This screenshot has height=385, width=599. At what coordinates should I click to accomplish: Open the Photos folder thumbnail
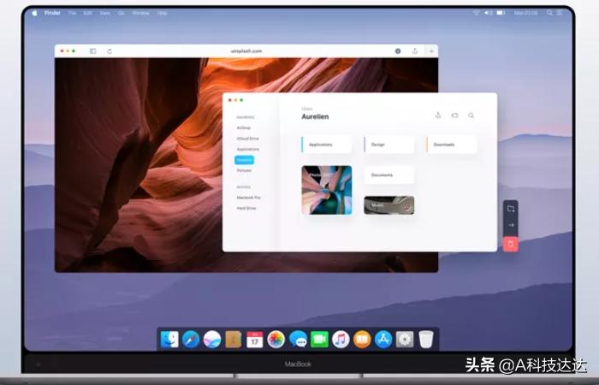pyautogui.click(x=327, y=190)
